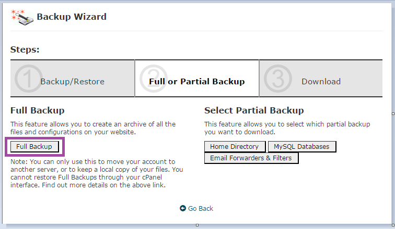The height and width of the screenshot is (229, 395).
Task: Select the Full or Partial Backup step
Action: [197, 82]
